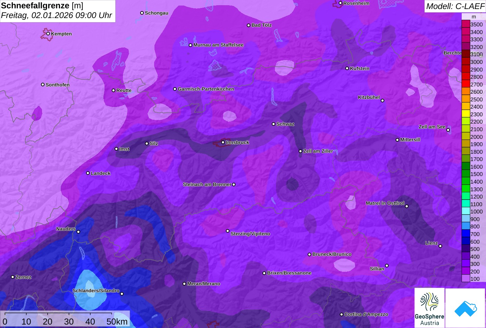Click the Schlanders/Silandro label
The height and width of the screenshot is (328, 486).
coord(96,291)
